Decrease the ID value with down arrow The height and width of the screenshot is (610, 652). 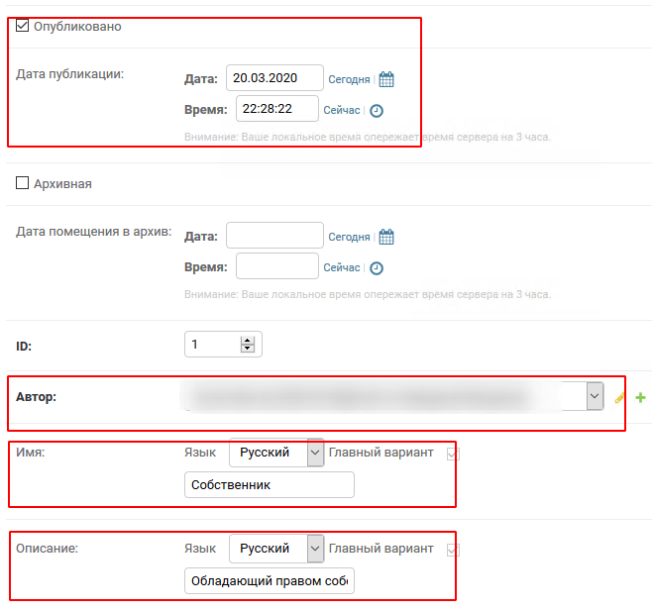(x=248, y=349)
